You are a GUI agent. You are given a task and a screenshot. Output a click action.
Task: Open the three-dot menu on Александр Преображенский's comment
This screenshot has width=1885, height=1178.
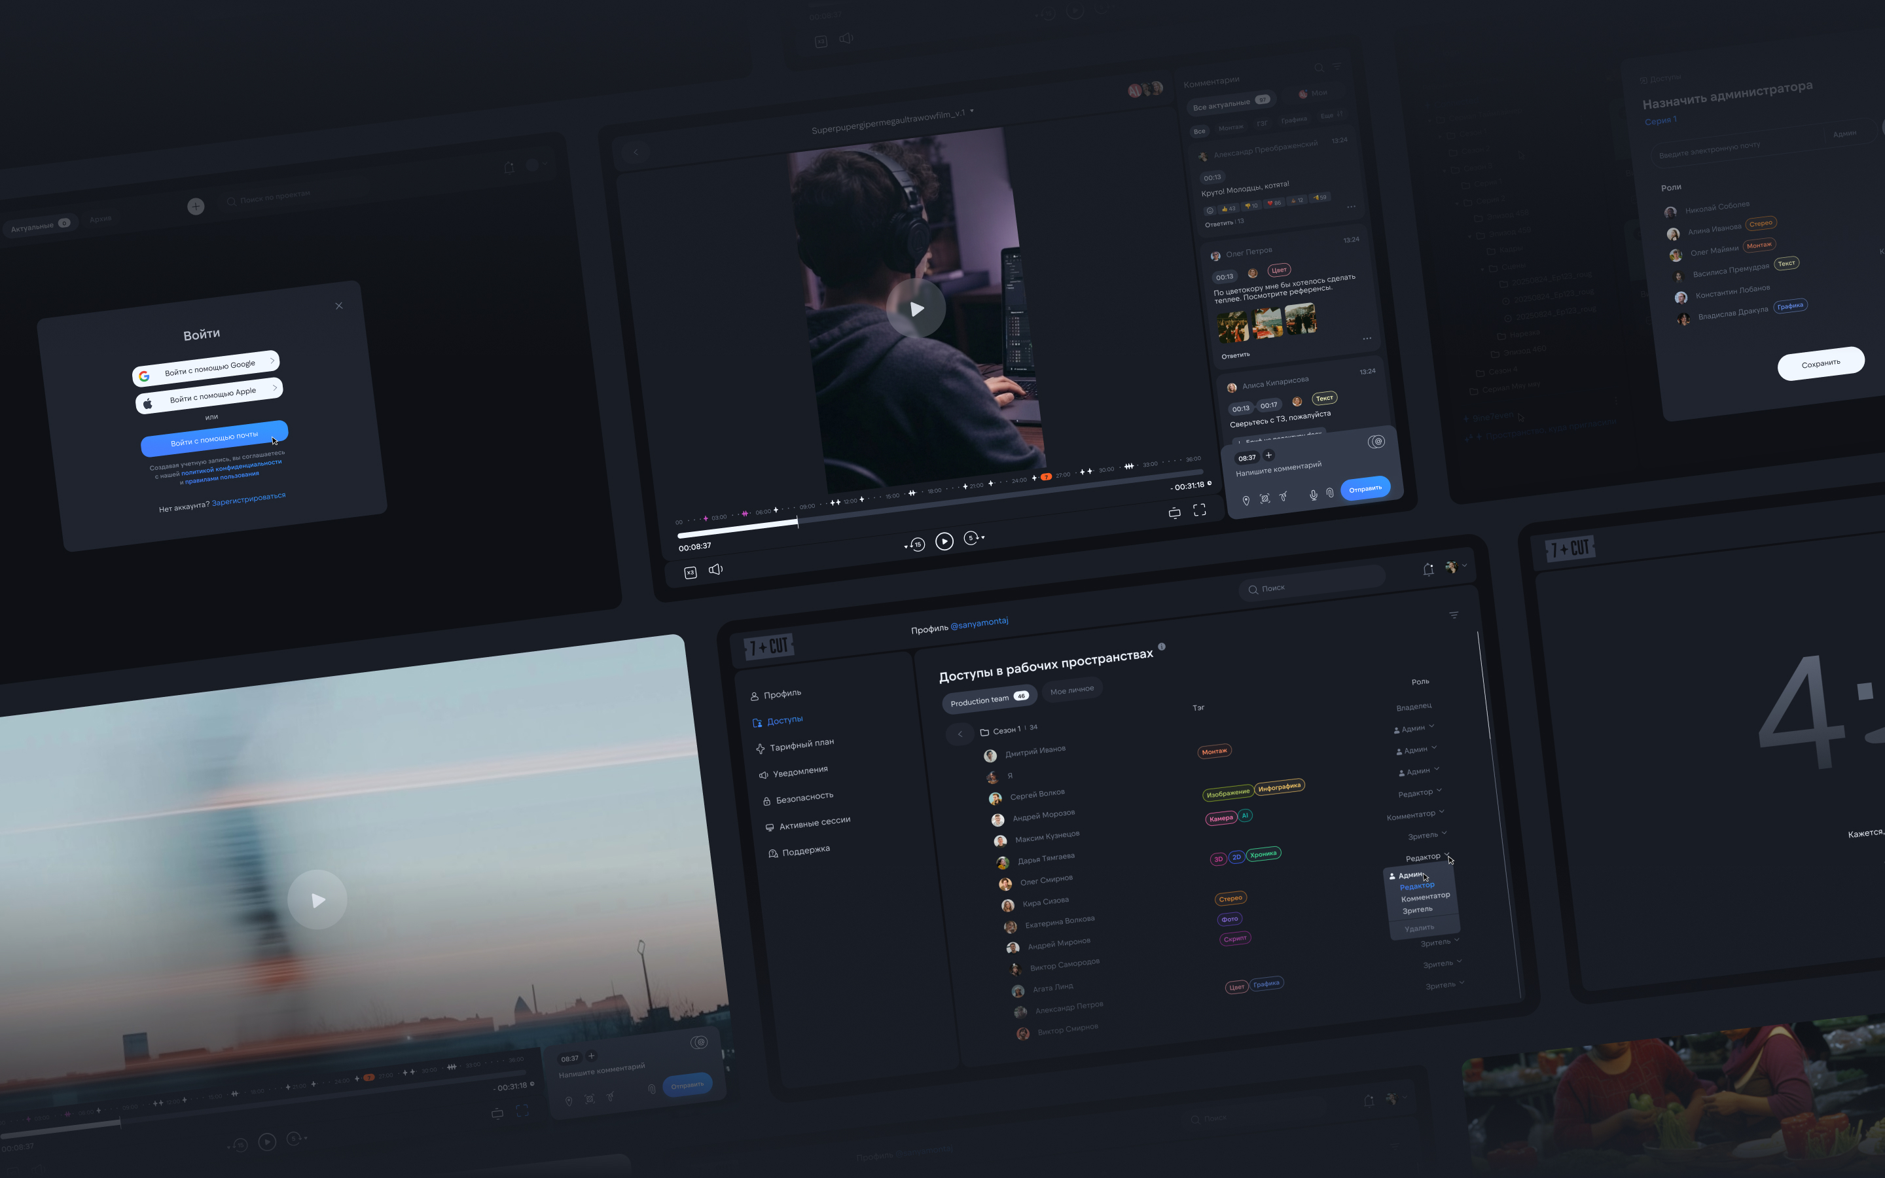(x=1352, y=206)
